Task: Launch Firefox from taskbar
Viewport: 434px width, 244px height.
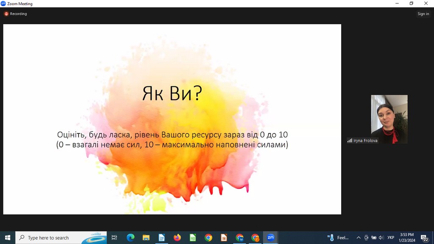Action: (x=177, y=238)
